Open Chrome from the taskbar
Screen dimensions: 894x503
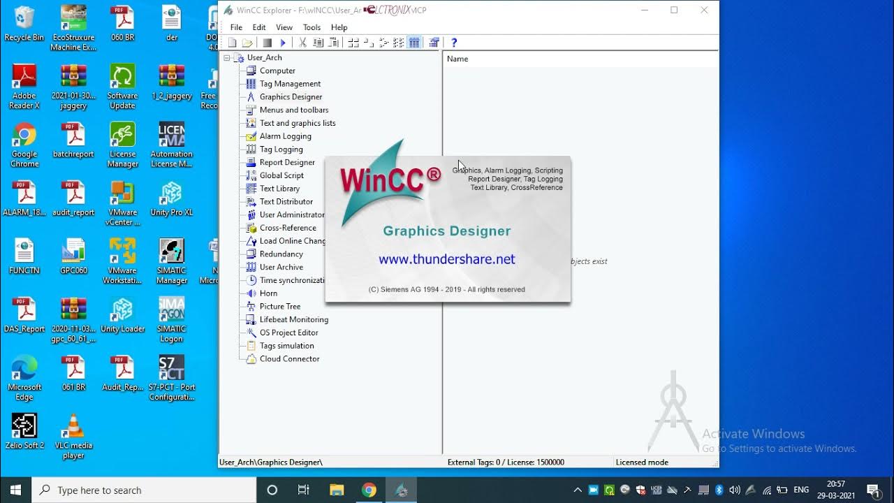[369, 490]
